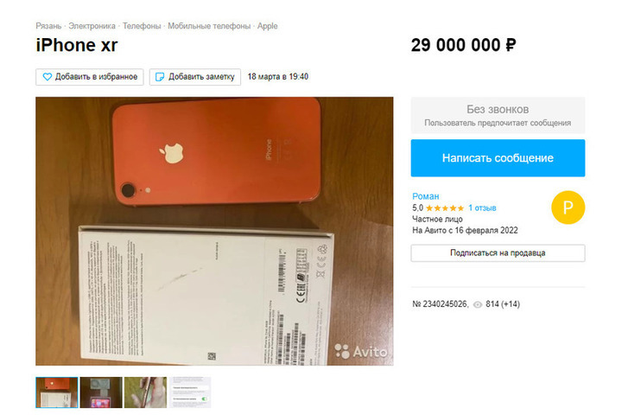Image resolution: width=622 pixels, height=415 pixels.
Task: Go to Телефоны breadcrumb category
Action: 142,26
